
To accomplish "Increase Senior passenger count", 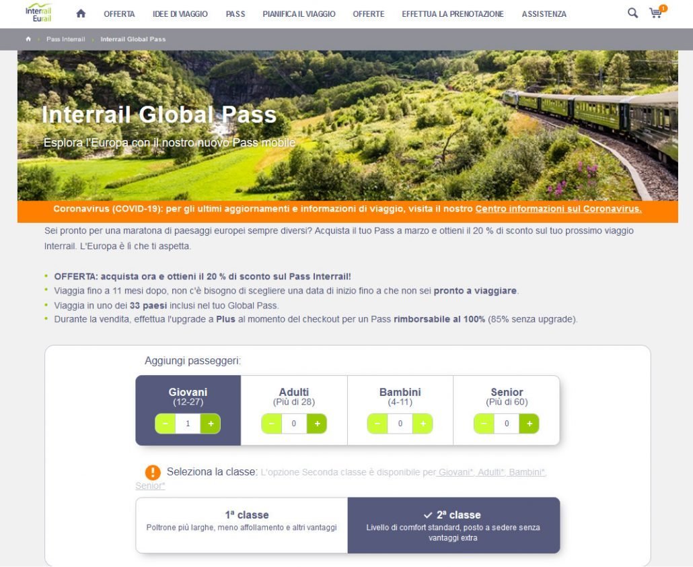I will (x=530, y=424).
